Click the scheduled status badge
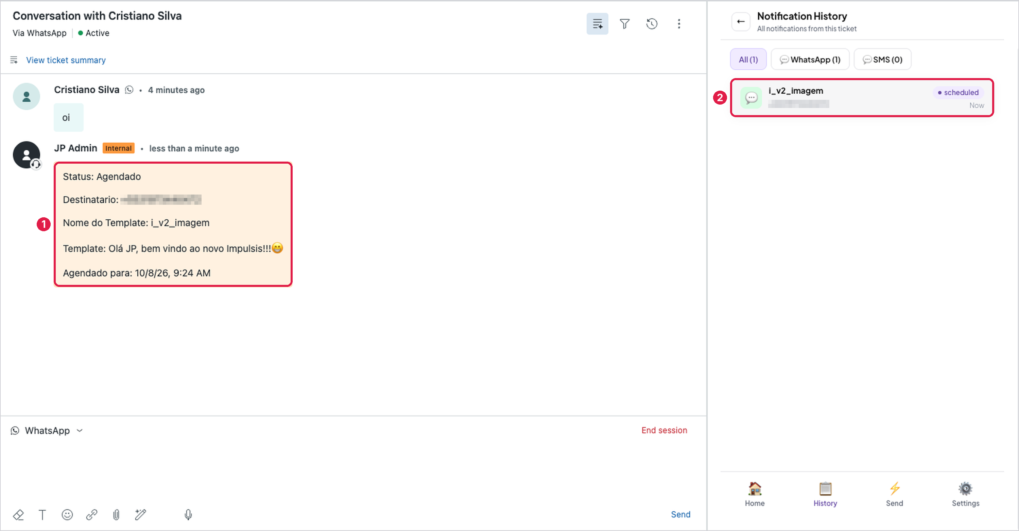This screenshot has width=1019, height=531. point(958,92)
